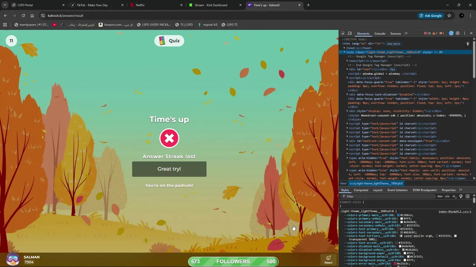Toggle rendering emulations paintbrush icon
The image size is (476, 267).
tap(461, 196)
